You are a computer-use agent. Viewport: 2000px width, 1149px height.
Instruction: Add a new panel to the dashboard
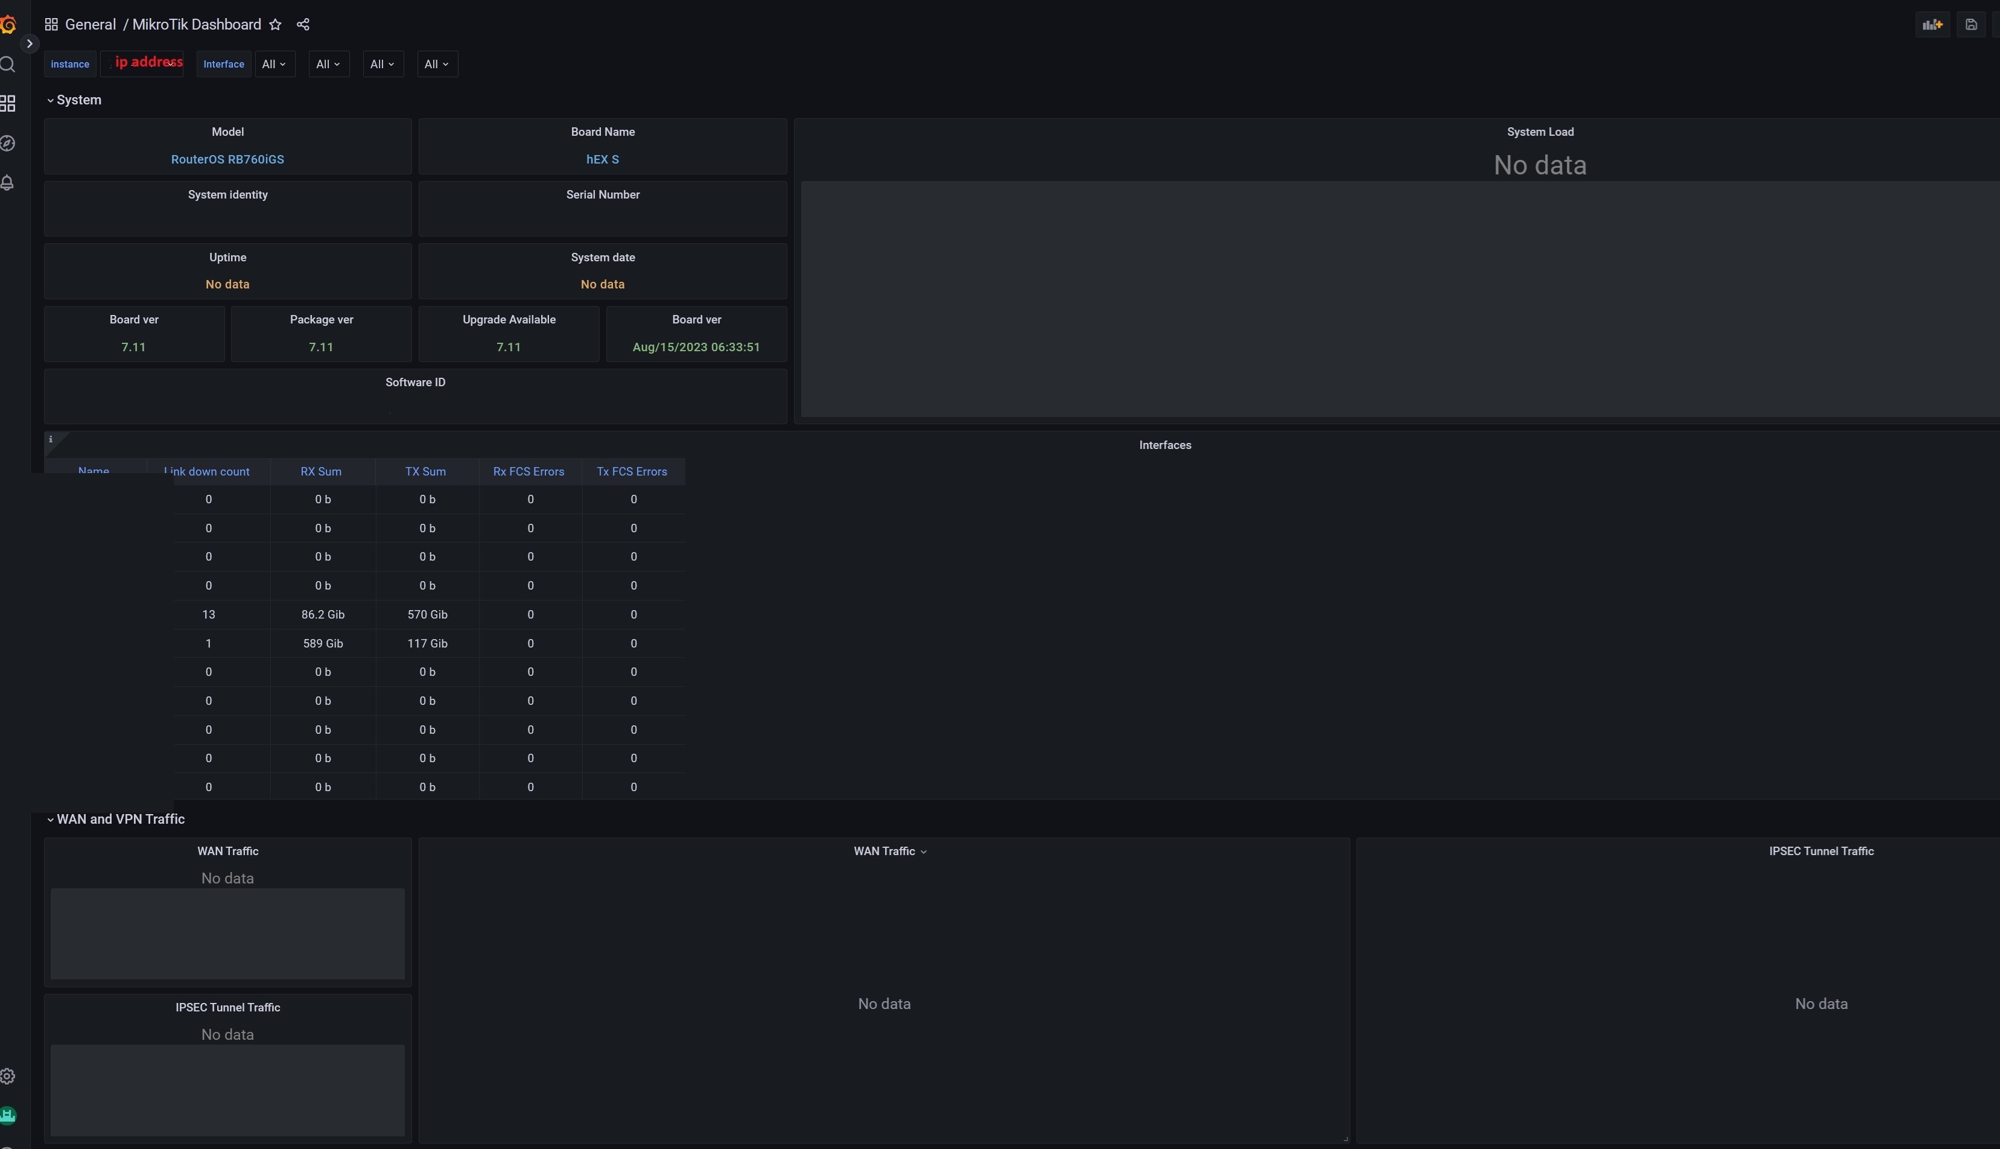(x=1933, y=25)
